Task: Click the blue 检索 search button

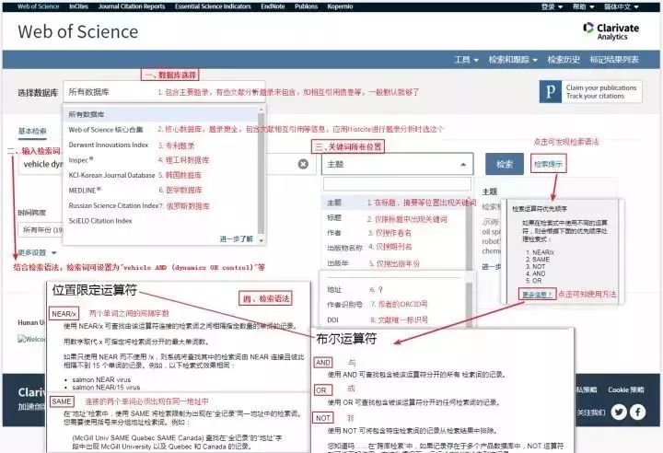Action: [505, 164]
